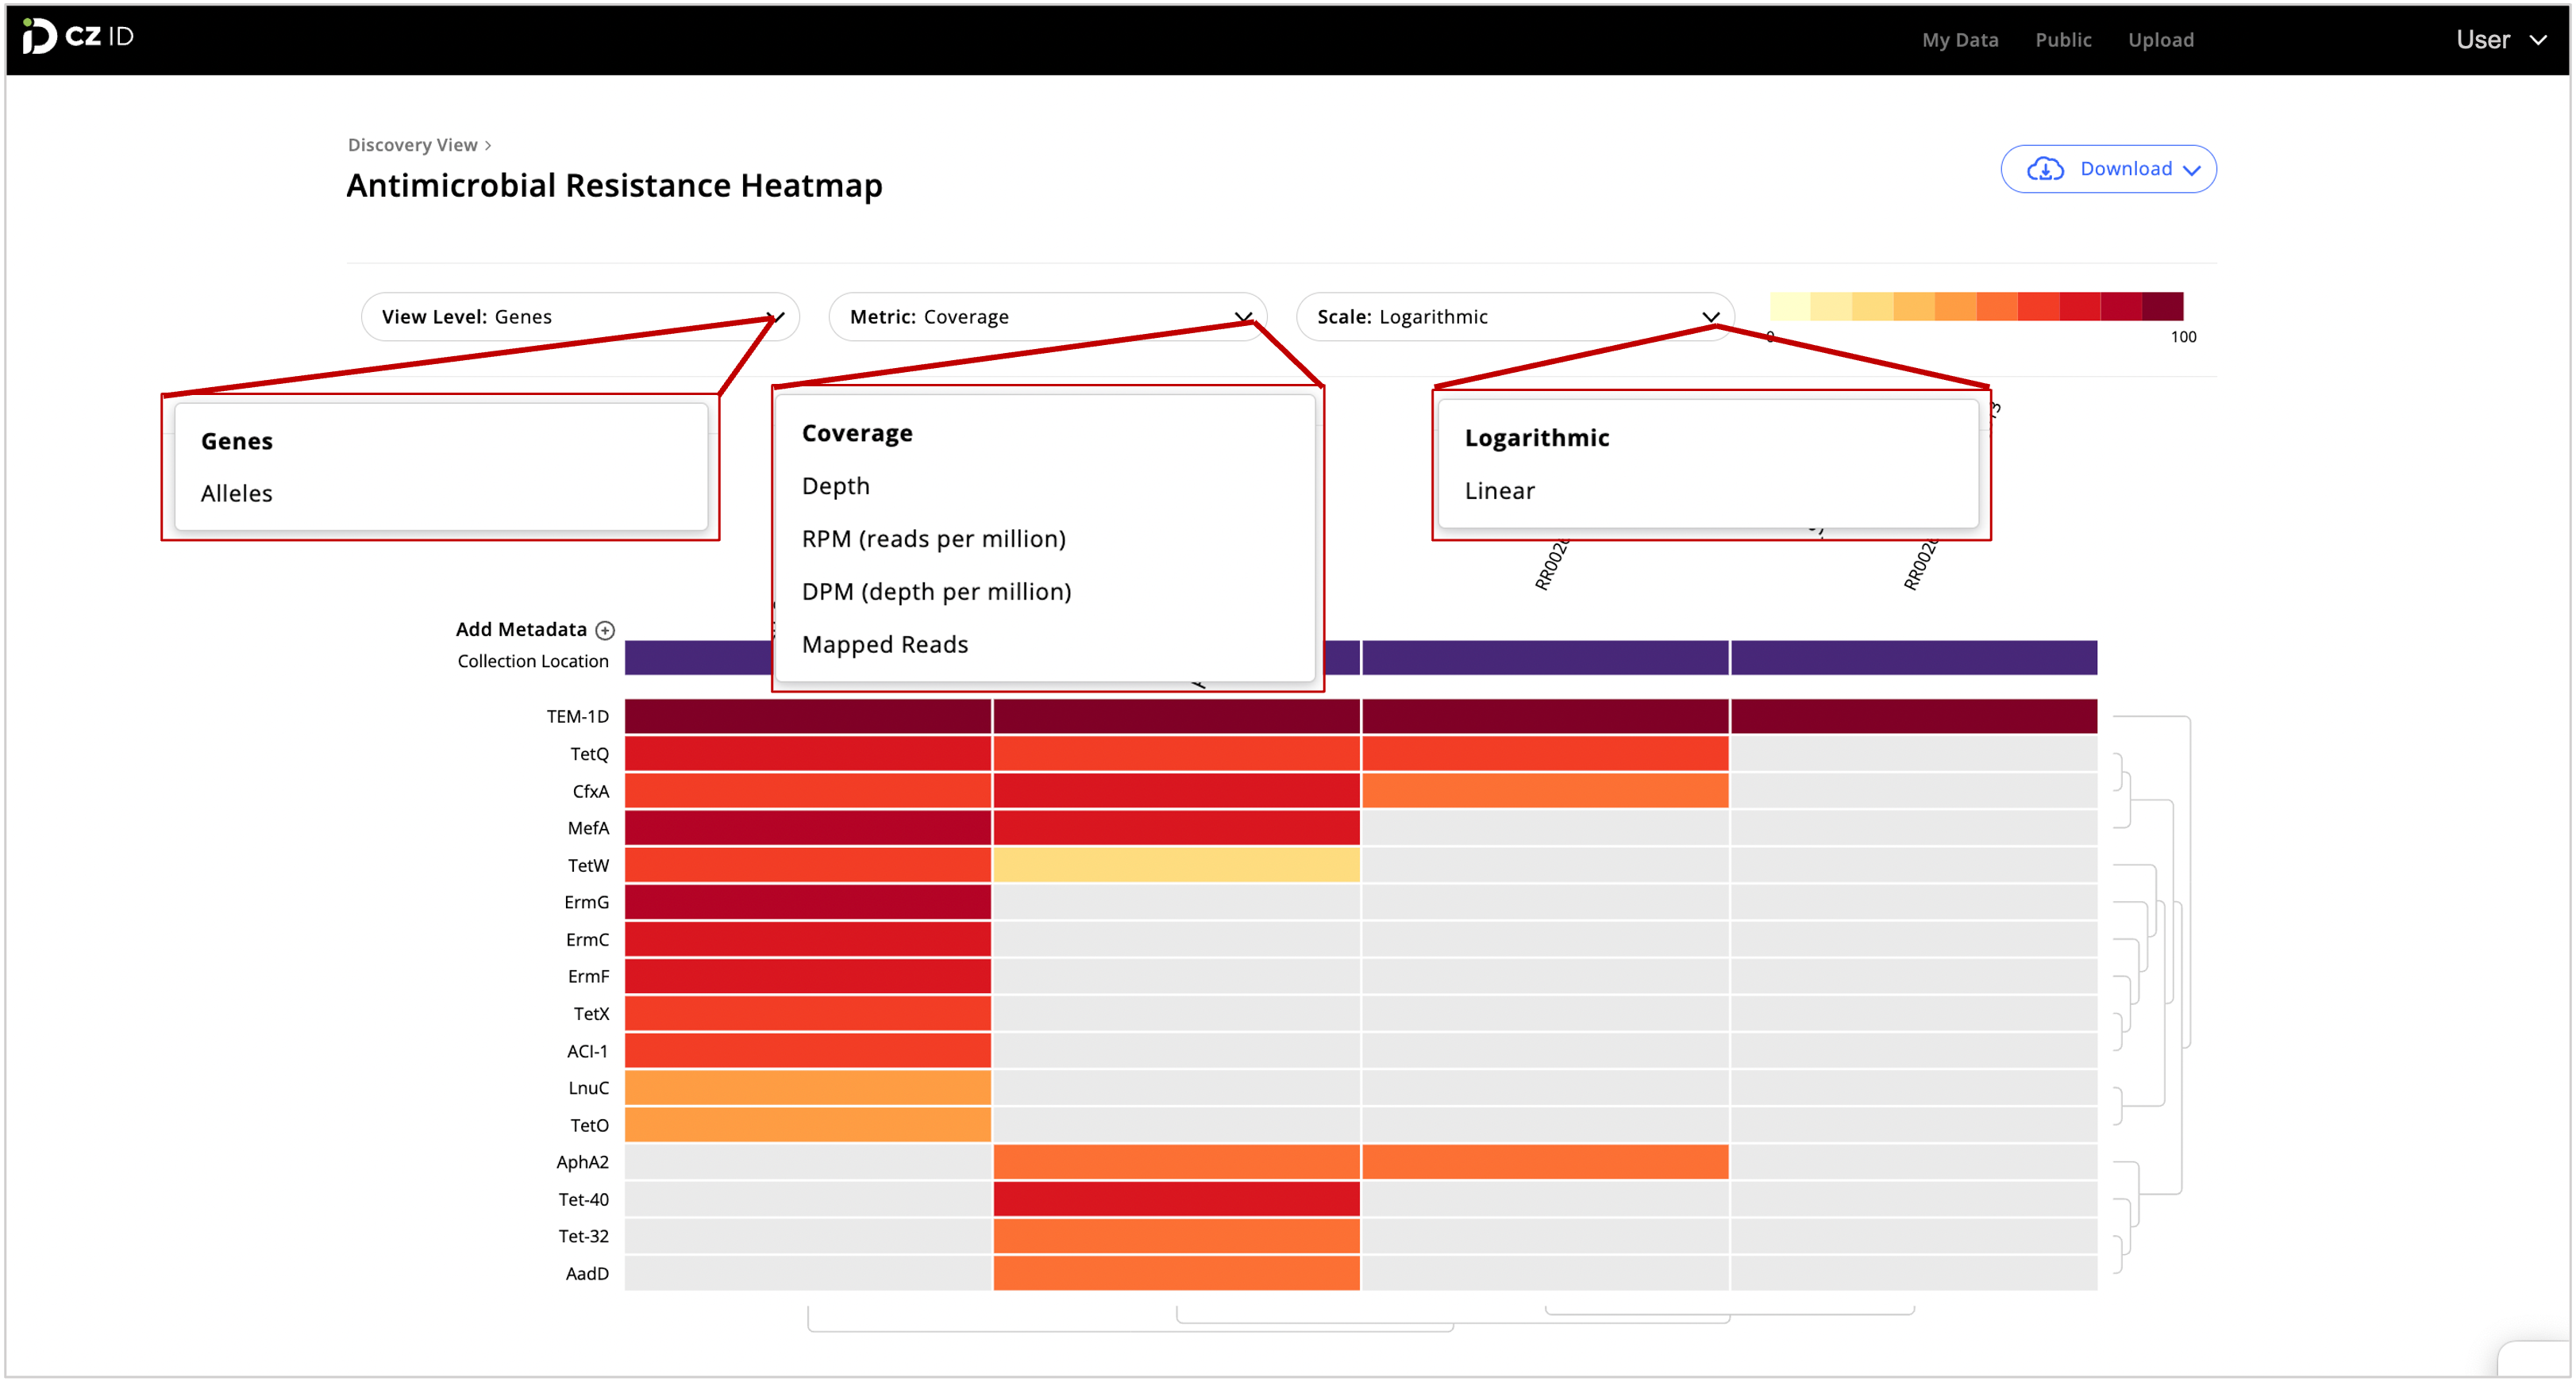2576x1381 pixels.
Task: Open the Upload navigation link
Action: (2161, 40)
